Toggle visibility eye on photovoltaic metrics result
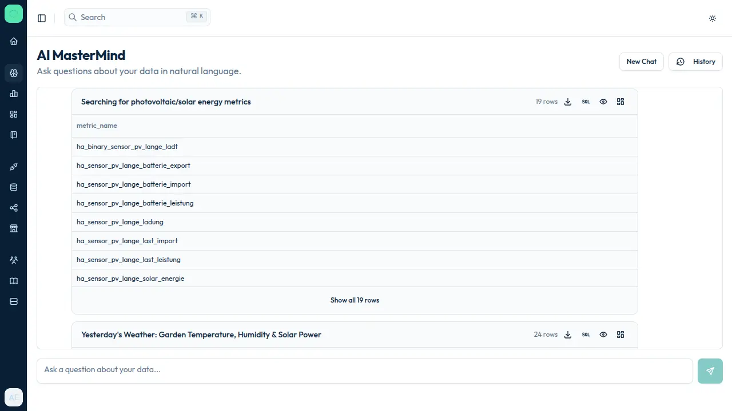 (x=603, y=102)
